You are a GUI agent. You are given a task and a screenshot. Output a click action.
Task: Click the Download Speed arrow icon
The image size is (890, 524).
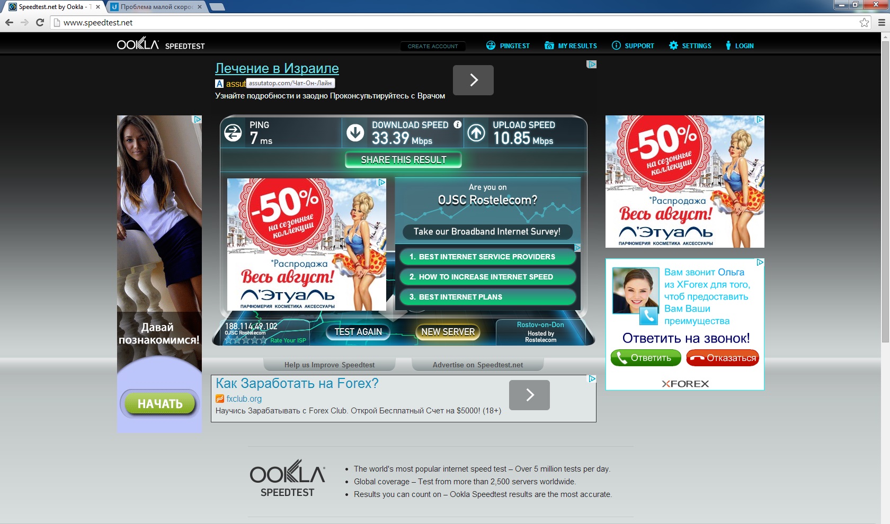pos(355,132)
